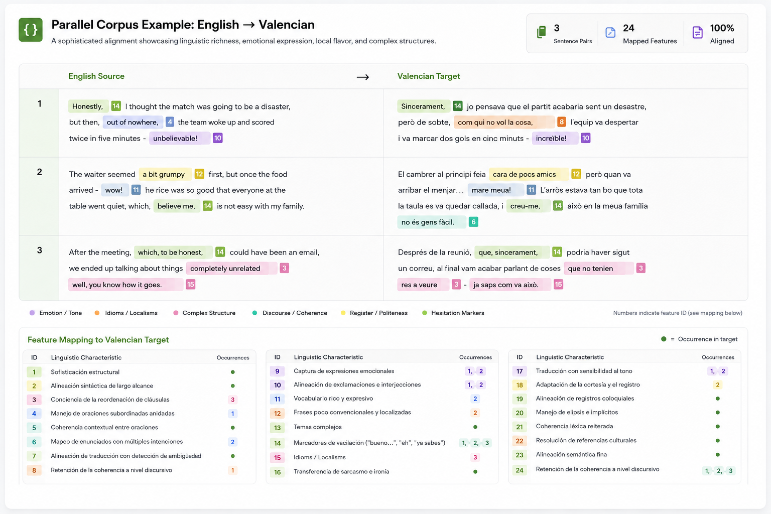Click the Idioms / Localisms orange legend dot
This screenshot has height=514, width=771.
coord(97,313)
